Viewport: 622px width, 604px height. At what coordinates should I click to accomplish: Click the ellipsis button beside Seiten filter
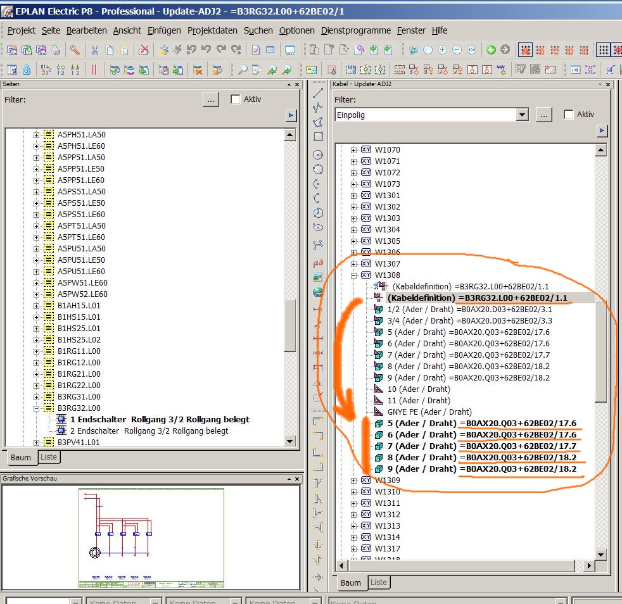pyautogui.click(x=211, y=99)
